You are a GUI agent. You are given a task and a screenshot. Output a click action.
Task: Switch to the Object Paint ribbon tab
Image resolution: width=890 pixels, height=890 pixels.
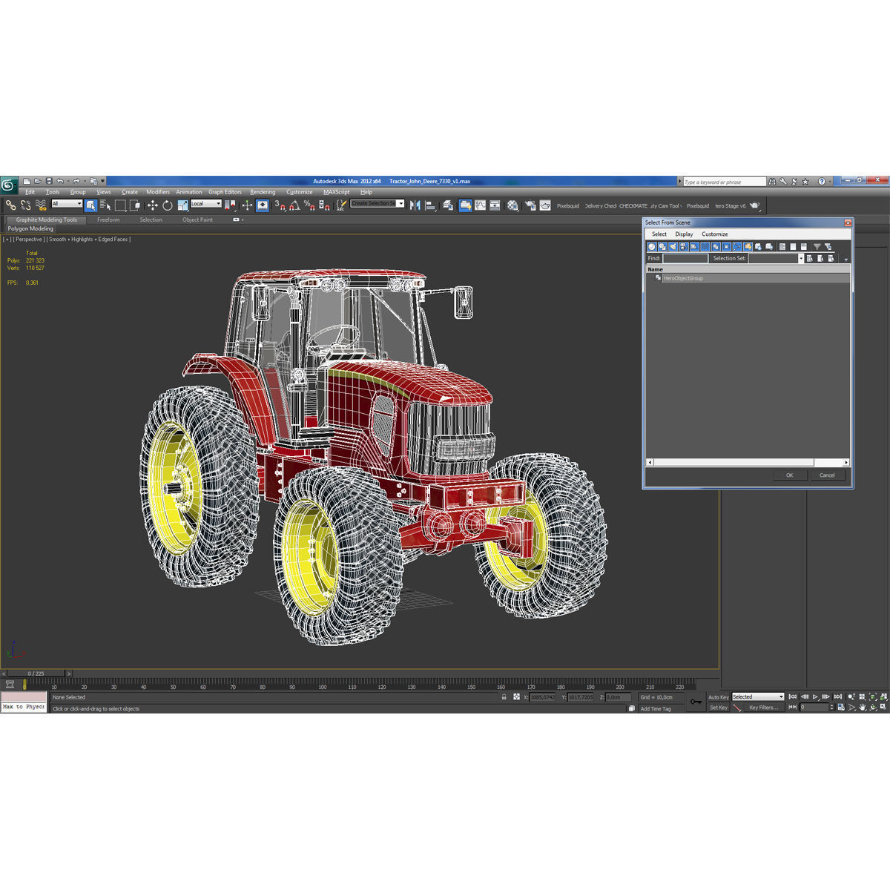[x=197, y=220]
